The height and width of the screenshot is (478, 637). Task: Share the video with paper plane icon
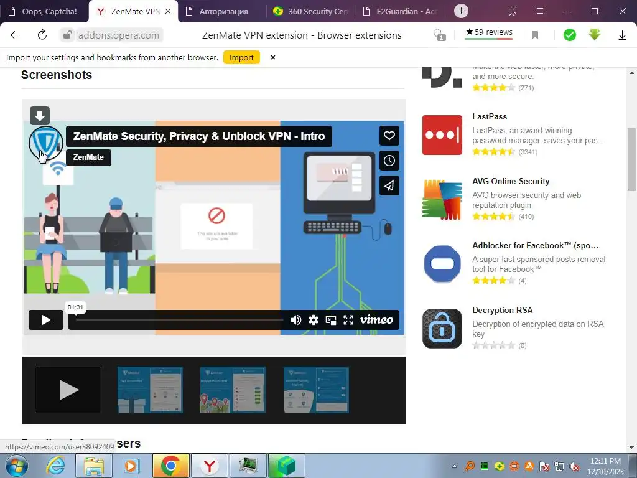coord(389,185)
